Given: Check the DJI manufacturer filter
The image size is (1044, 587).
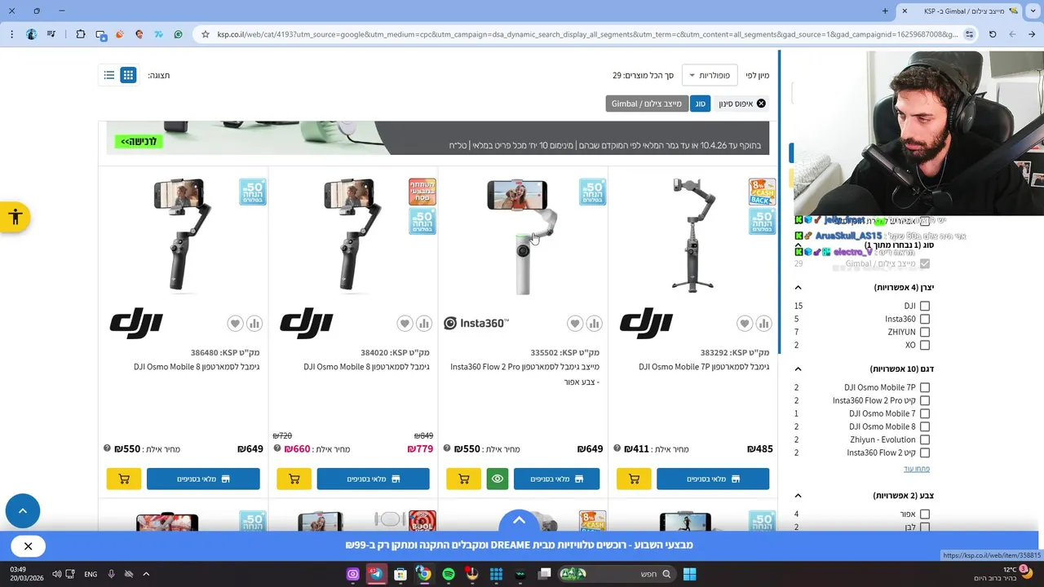Looking at the screenshot, I should coord(925,306).
